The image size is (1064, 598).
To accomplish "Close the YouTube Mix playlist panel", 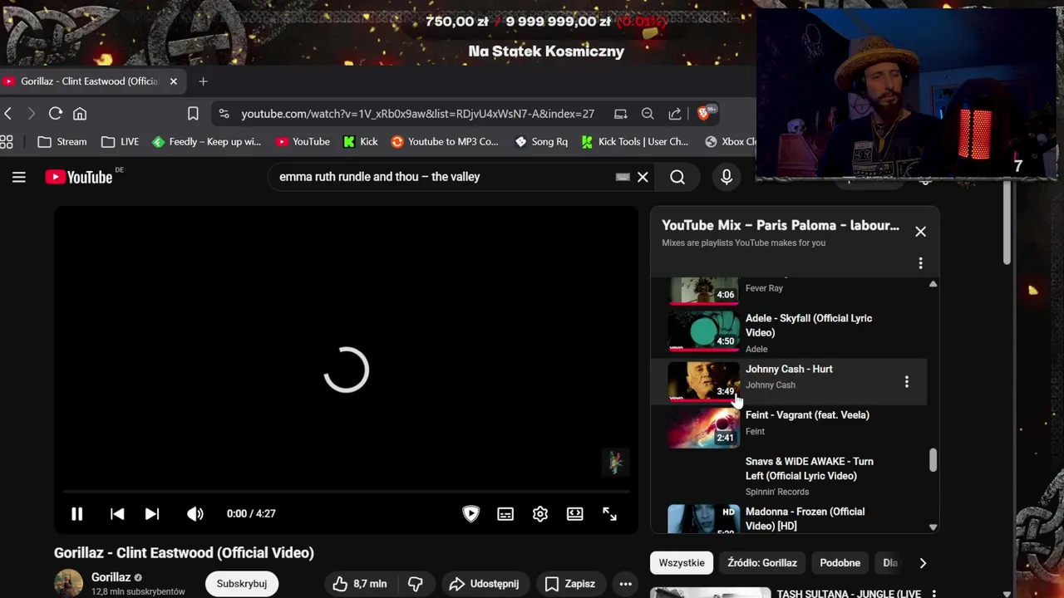I will [x=920, y=232].
